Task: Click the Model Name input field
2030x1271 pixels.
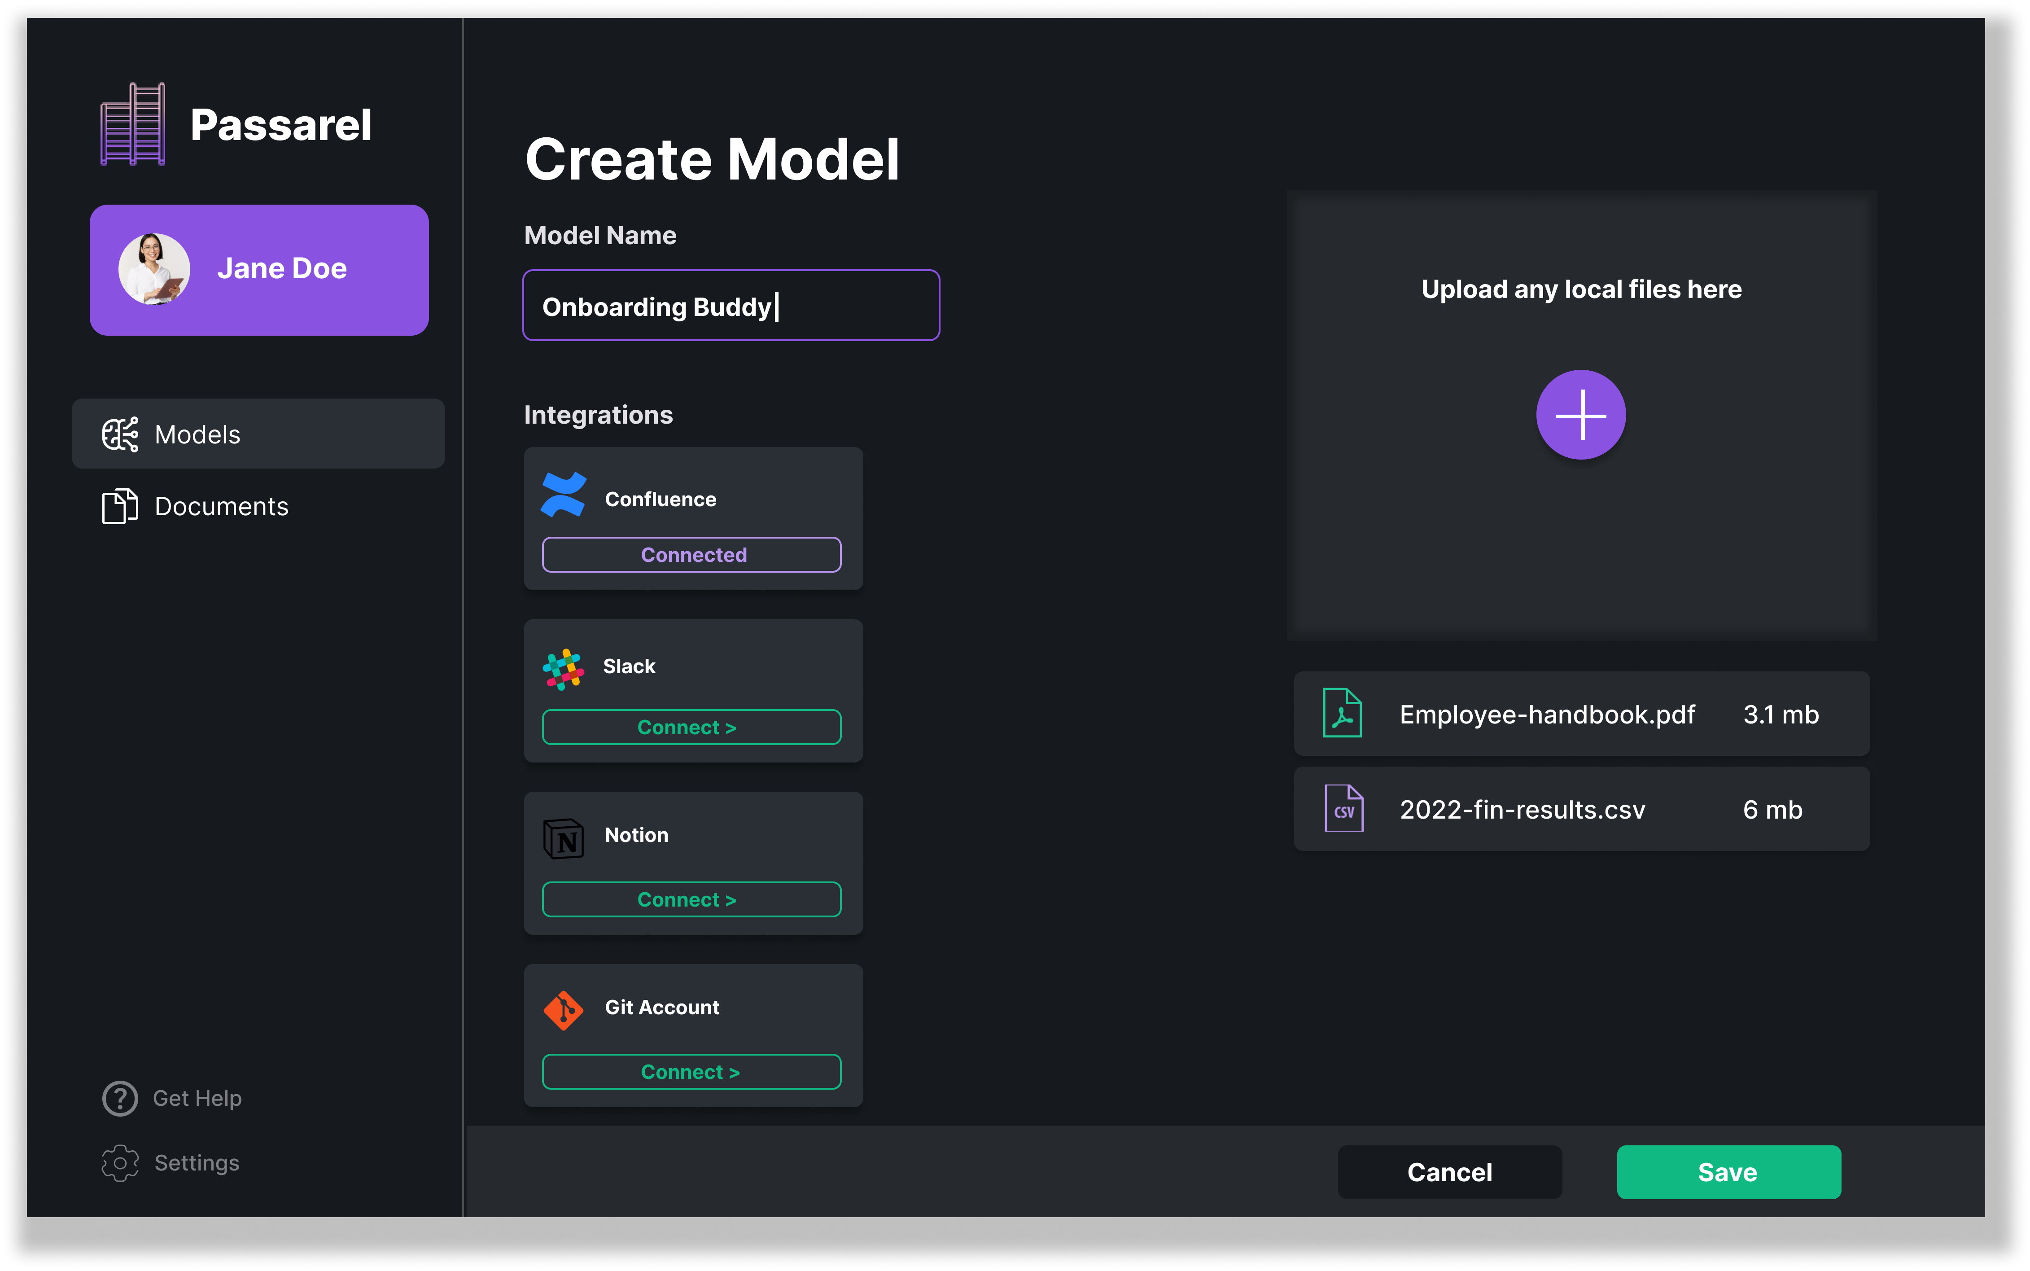Action: (x=731, y=306)
